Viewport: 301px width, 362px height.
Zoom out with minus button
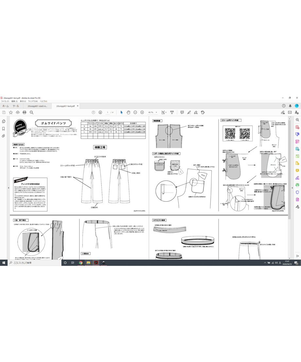click(135, 112)
